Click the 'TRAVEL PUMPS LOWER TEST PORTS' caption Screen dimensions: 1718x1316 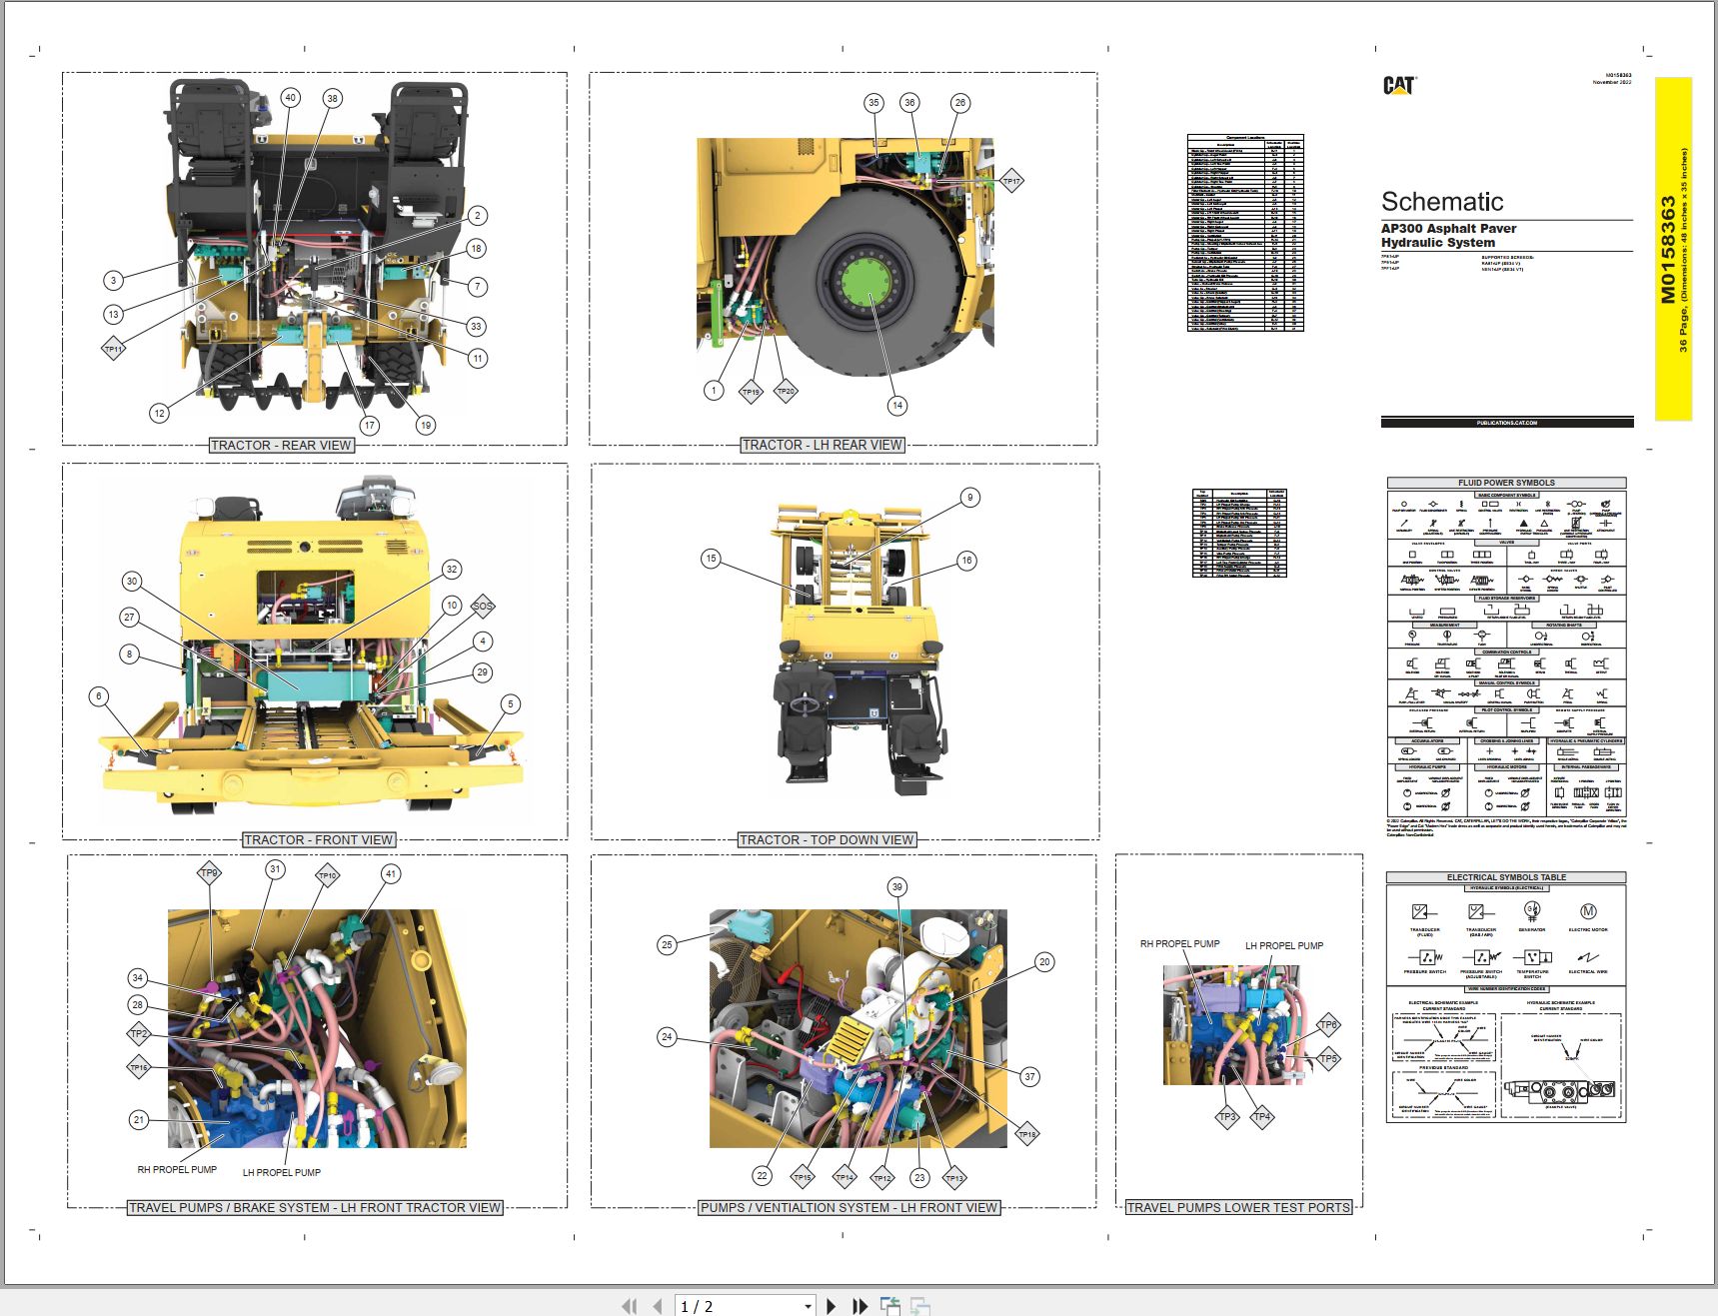coord(1238,1208)
